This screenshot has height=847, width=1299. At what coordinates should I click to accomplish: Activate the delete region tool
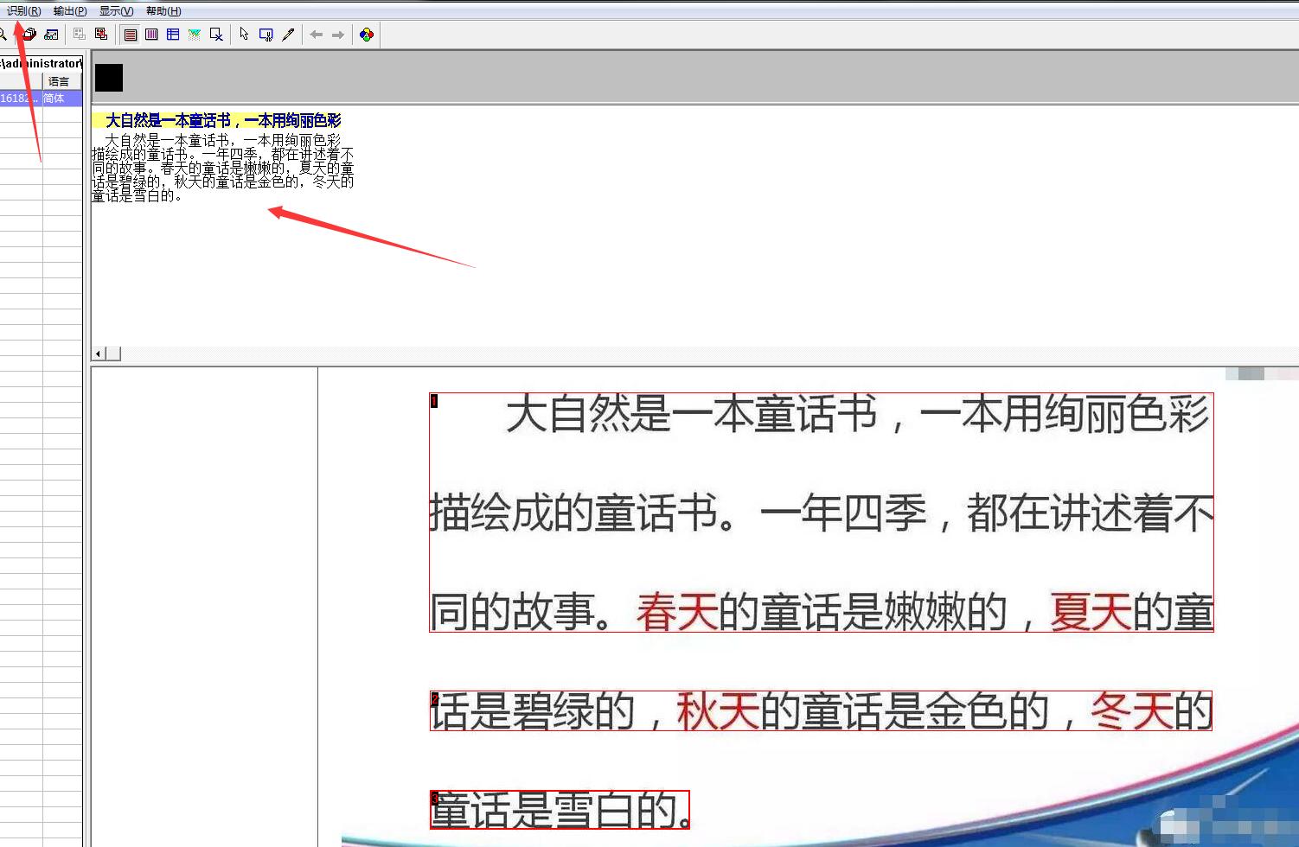pyautogui.click(x=216, y=34)
